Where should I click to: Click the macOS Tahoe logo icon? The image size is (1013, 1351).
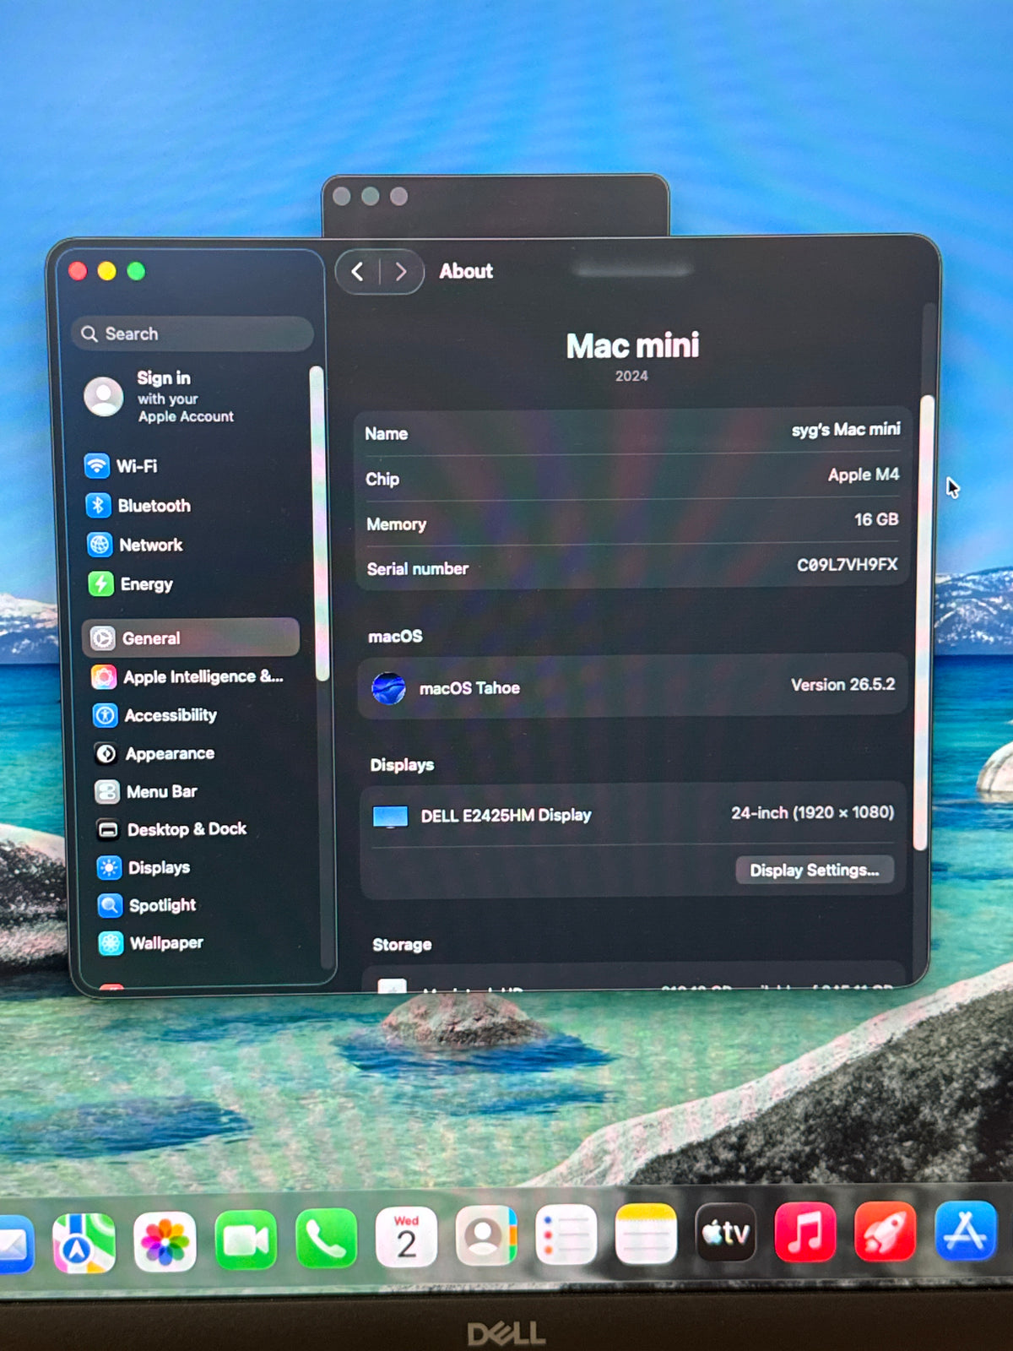pos(388,688)
